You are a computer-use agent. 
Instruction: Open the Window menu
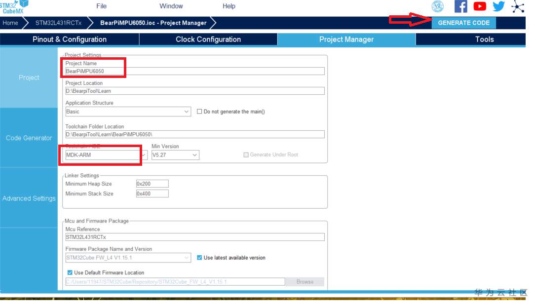click(x=171, y=6)
